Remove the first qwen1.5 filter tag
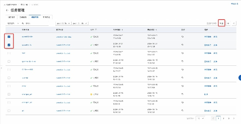Screen dimensions: 241x124 pos(69,23)
